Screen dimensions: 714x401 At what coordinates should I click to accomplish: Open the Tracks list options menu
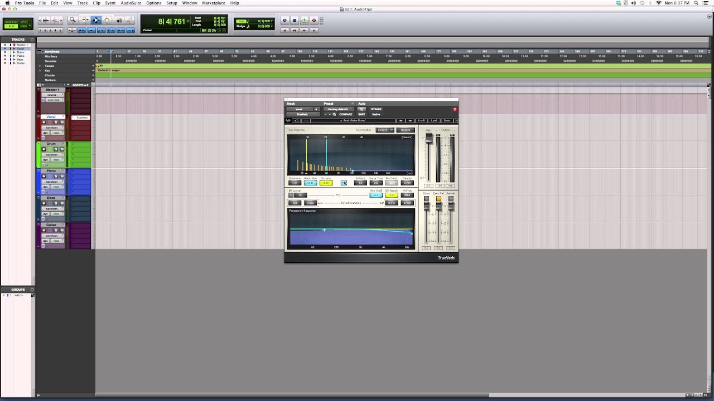(x=32, y=40)
